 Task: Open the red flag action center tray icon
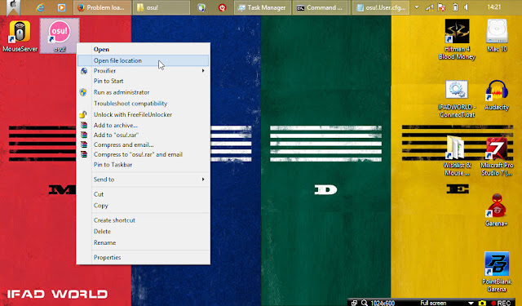pos(442,7)
